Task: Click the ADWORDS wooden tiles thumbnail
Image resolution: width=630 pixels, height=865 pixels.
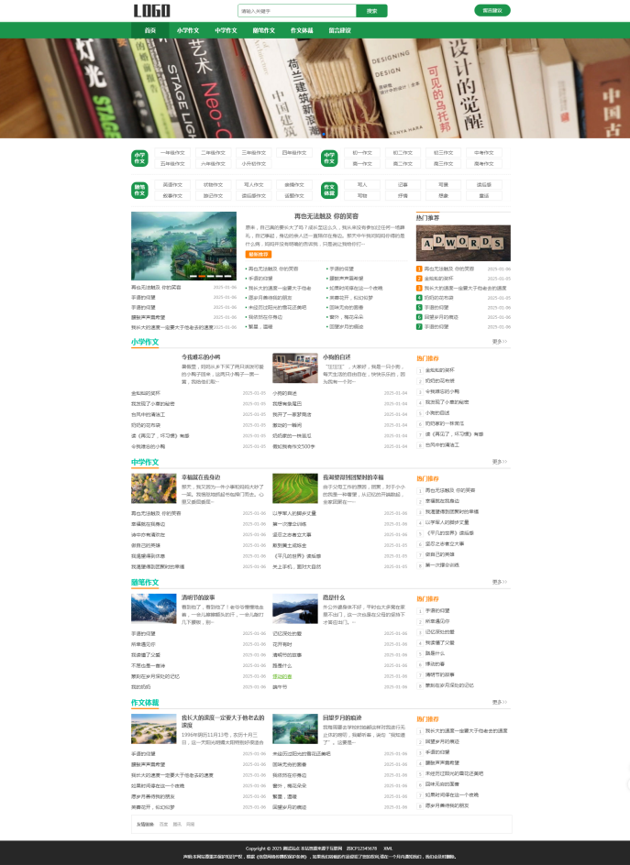Action: [463, 243]
